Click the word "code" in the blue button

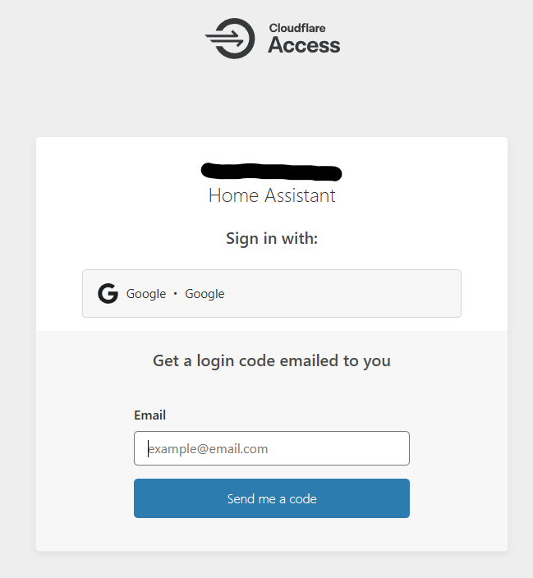coord(302,498)
